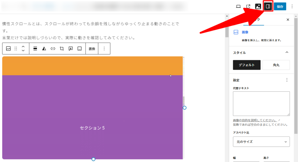The width and height of the screenshot is (298, 162).
Task: Click the device preview laptop icon
Action: click(238, 6)
